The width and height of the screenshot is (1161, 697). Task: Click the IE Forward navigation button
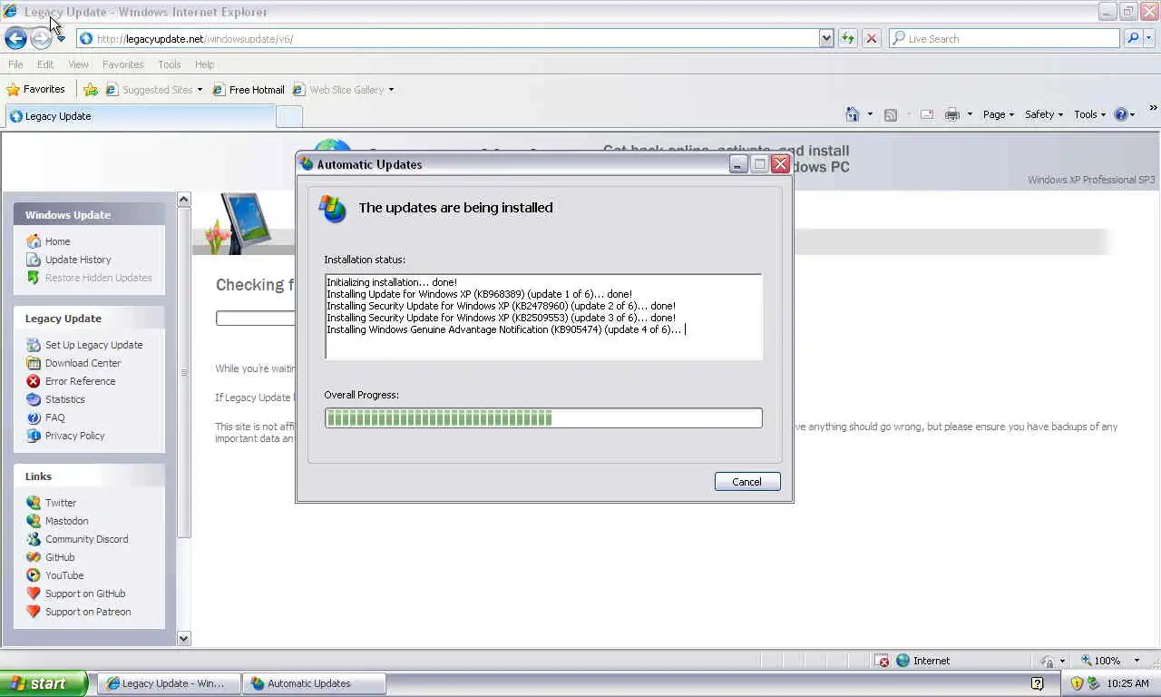[x=41, y=38]
